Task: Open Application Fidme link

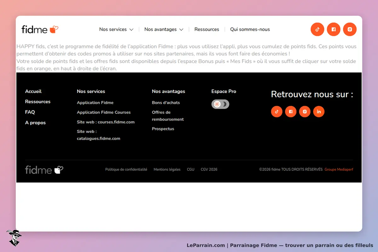Action: 95,103
